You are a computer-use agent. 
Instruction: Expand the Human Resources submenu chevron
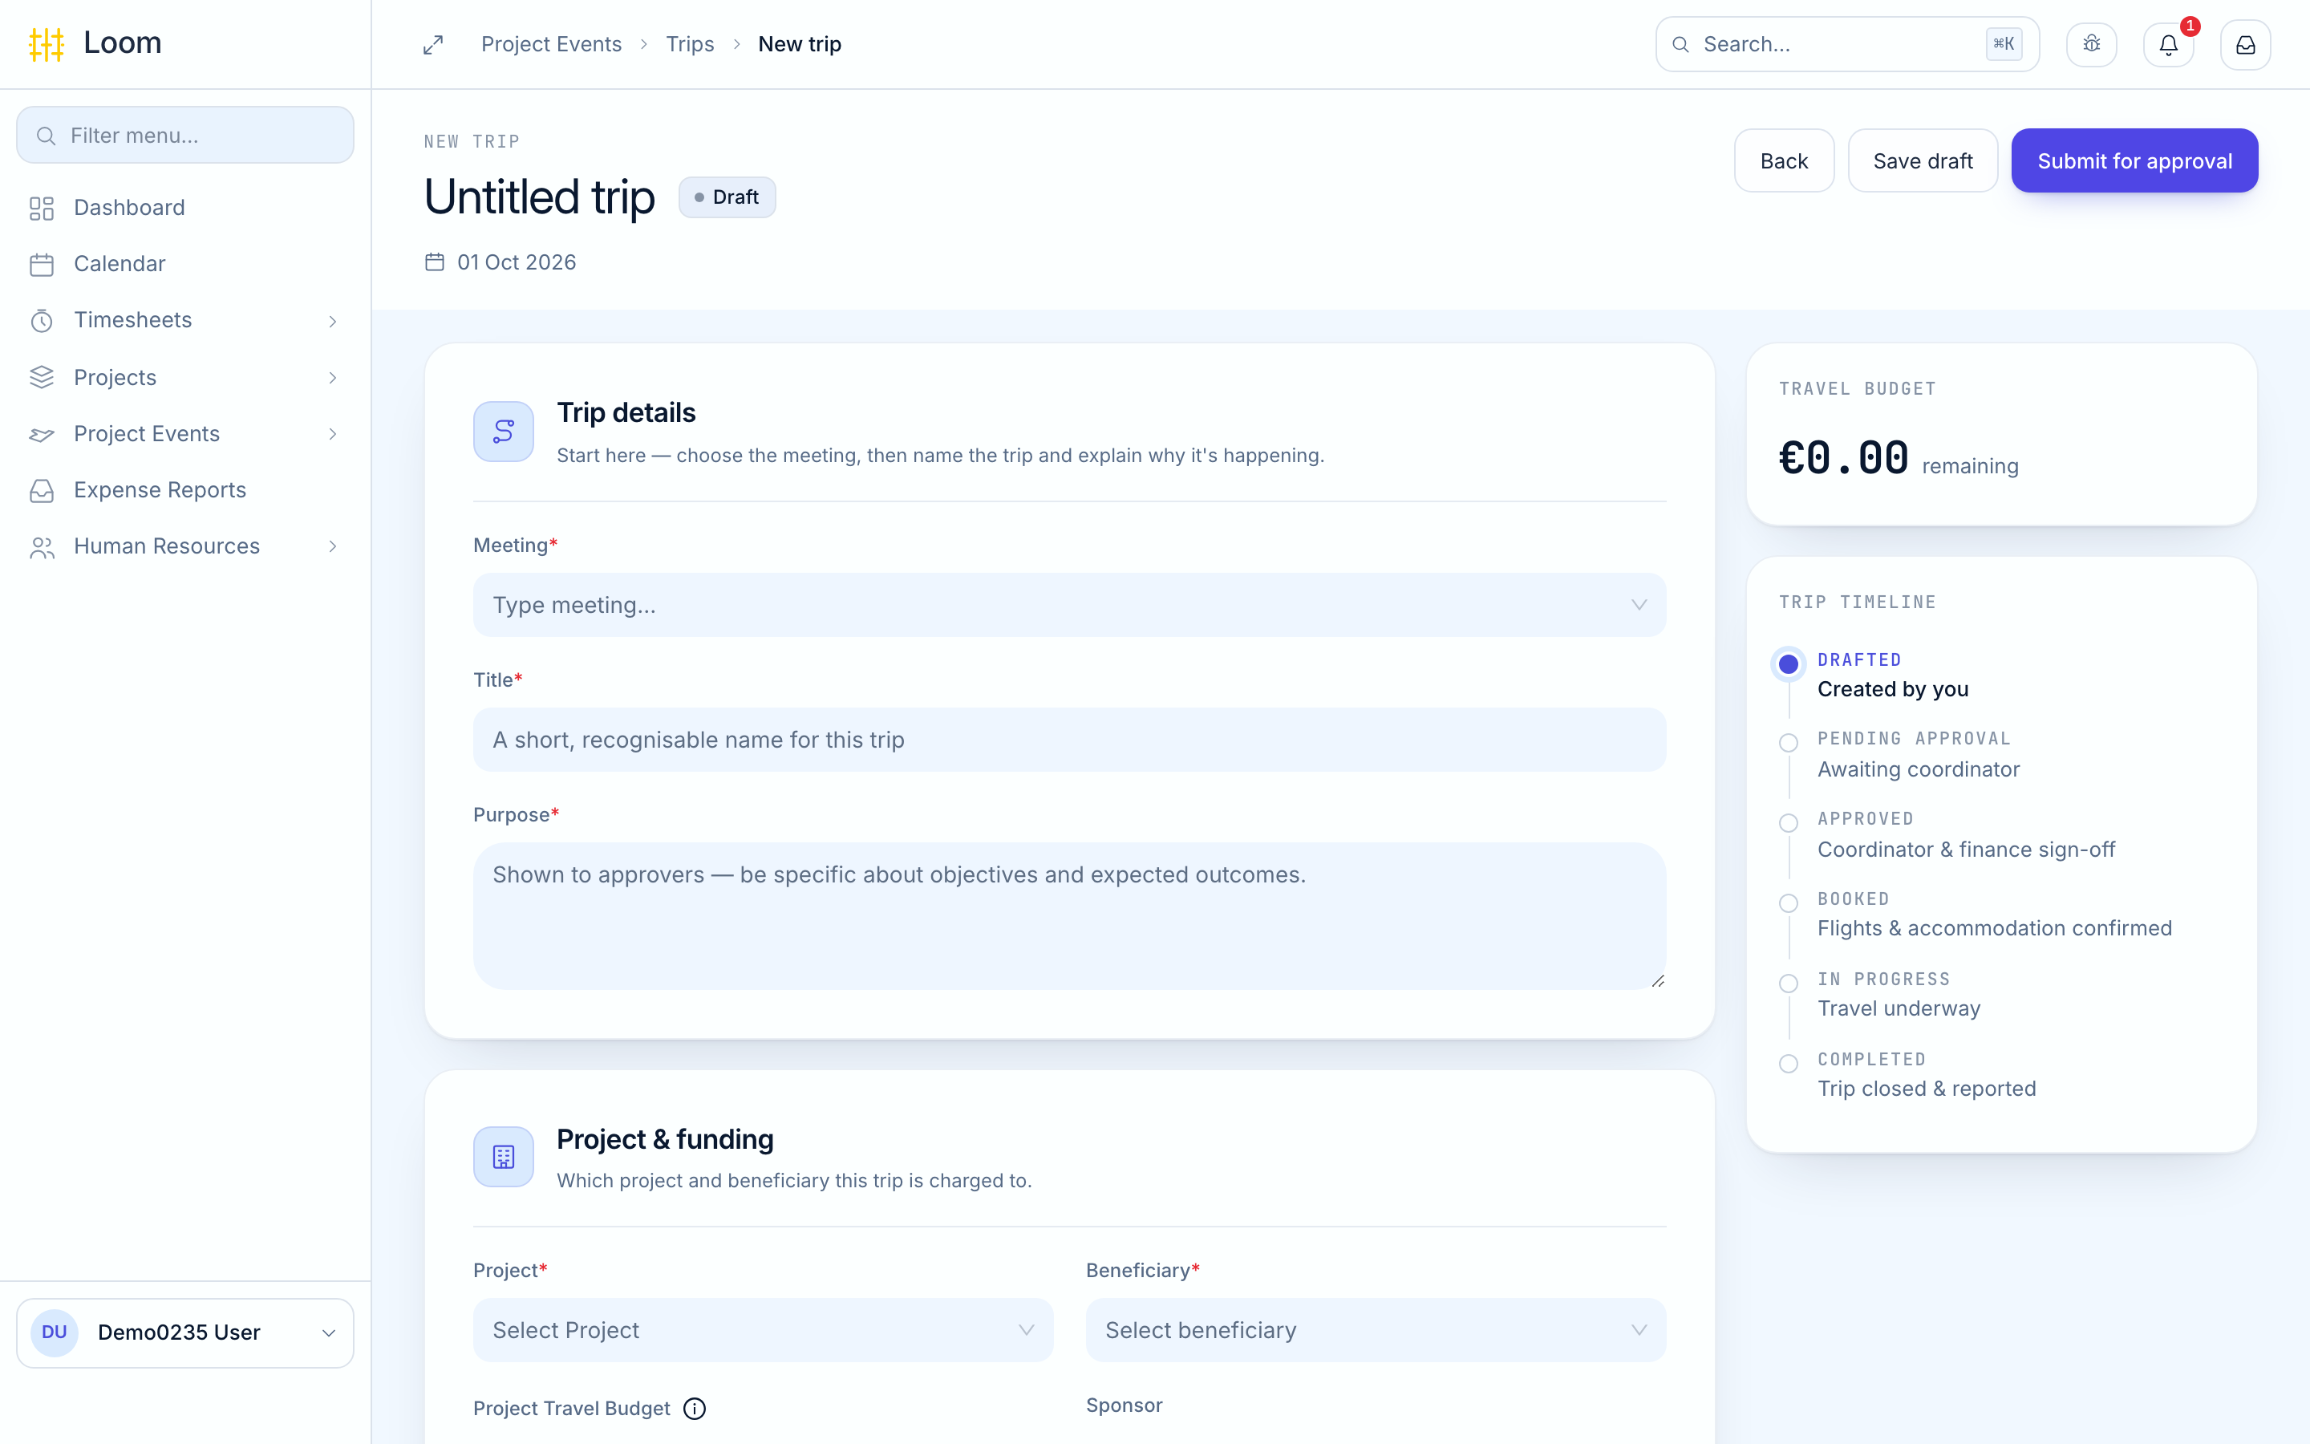pyautogui.click(x=333, y=547)
